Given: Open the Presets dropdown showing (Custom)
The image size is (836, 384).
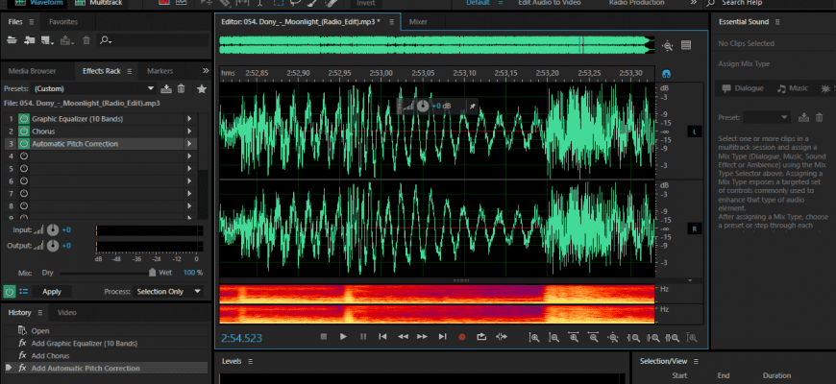Looking at the screenshot, I should [94, 88].
